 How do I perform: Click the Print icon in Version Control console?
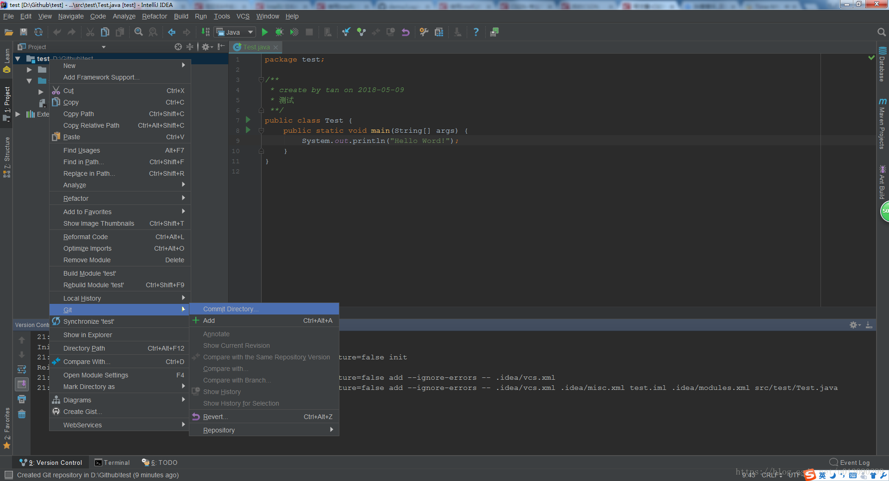click(22, 399)
